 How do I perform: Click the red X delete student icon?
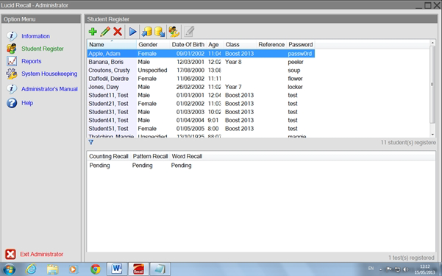118,32
